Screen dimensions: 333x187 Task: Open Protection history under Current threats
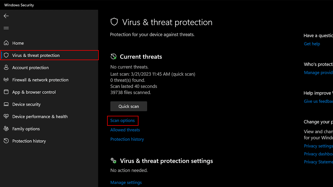point(127,139)
